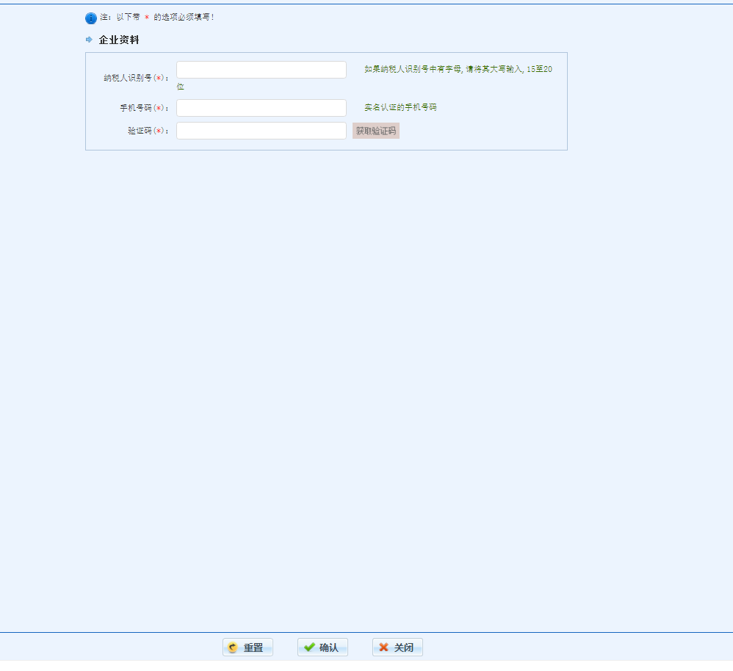Focus the 纳税人识别号 input field

pyautogui.click(x=261, y=70)
